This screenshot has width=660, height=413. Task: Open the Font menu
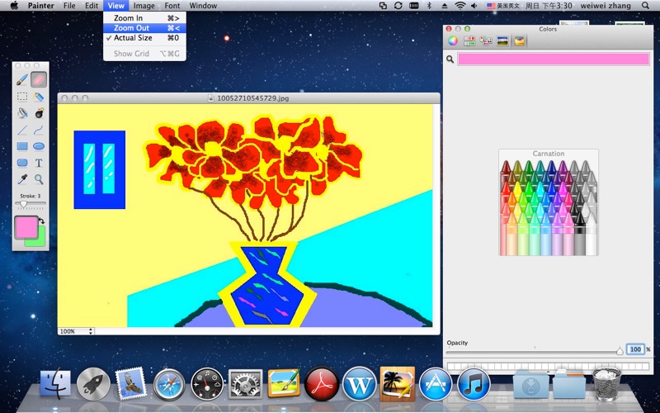[172, 6]
